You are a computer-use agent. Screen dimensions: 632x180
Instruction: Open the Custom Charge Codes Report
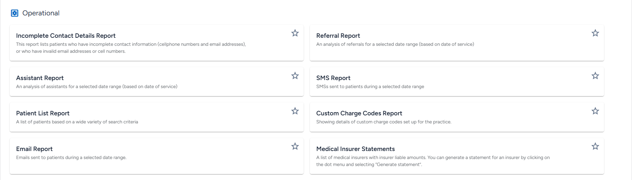tap(359, 113)
